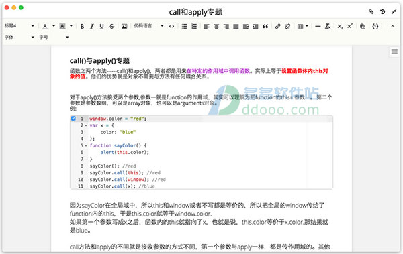403x254 pixels.
Task: Click the font color A button
Action: pyautogui.click(x=45, y=26)
